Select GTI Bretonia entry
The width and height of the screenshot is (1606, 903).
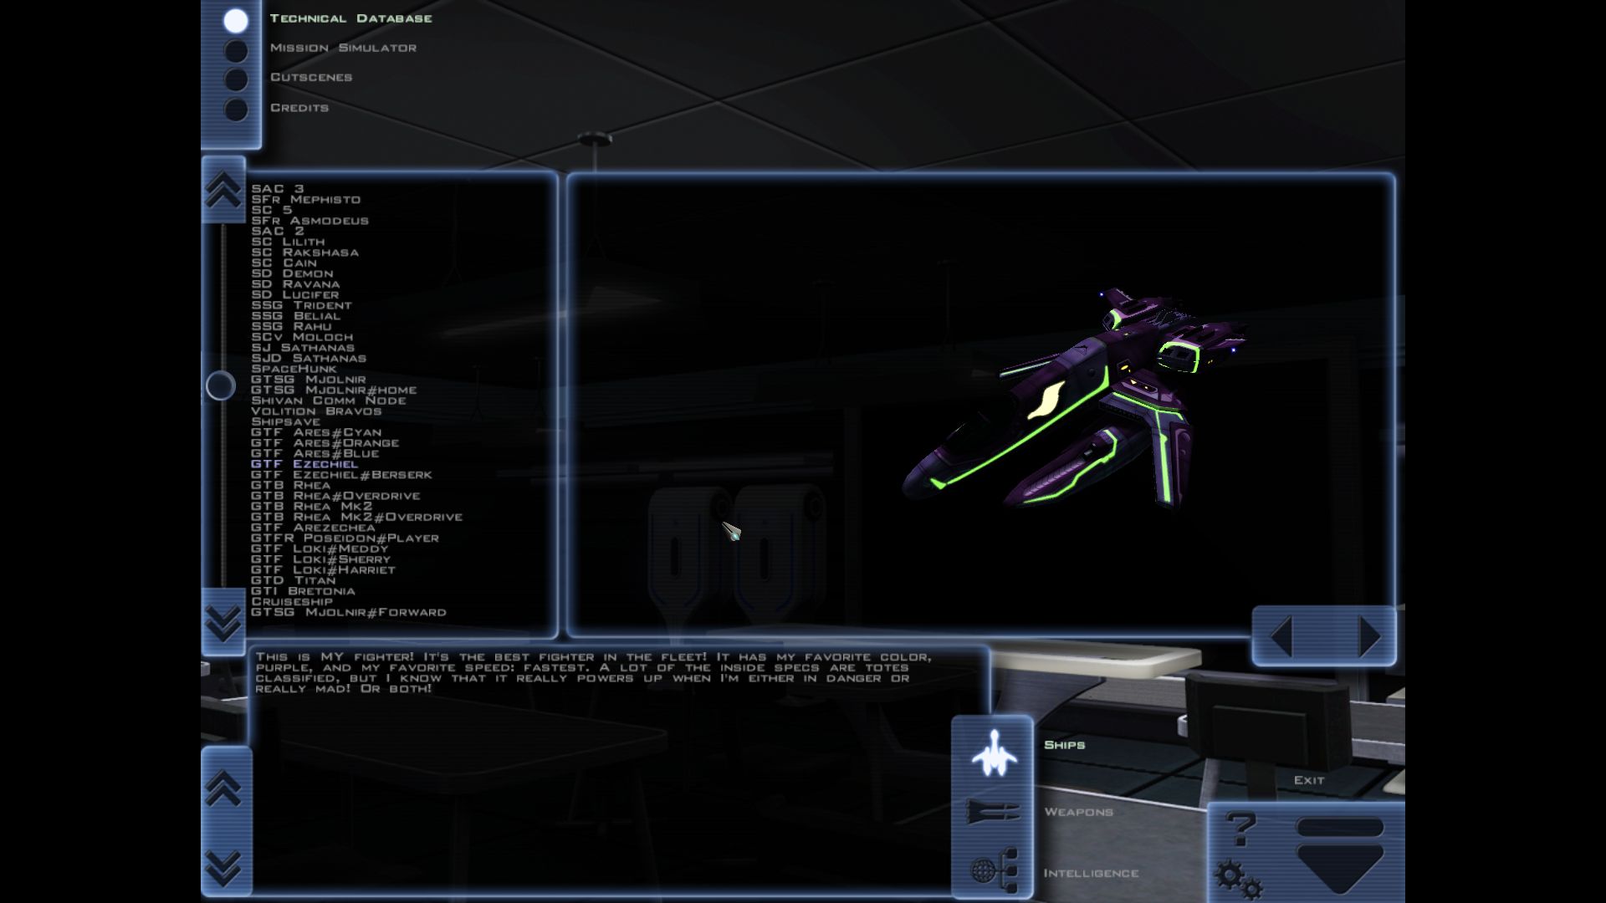[x=303, y=591]
